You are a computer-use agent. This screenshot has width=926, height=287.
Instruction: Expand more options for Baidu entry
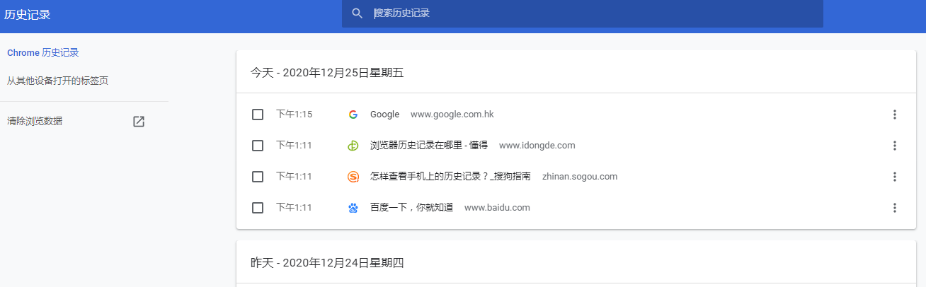pyautogui.click(x=894, y=208)
